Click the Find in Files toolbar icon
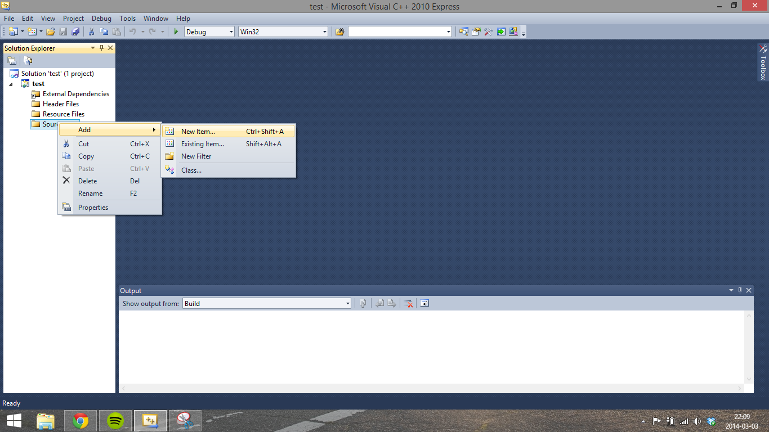Image resolution: width=769 pixels, height=432 pixels. pyautogui.click(x=339, y=32)
